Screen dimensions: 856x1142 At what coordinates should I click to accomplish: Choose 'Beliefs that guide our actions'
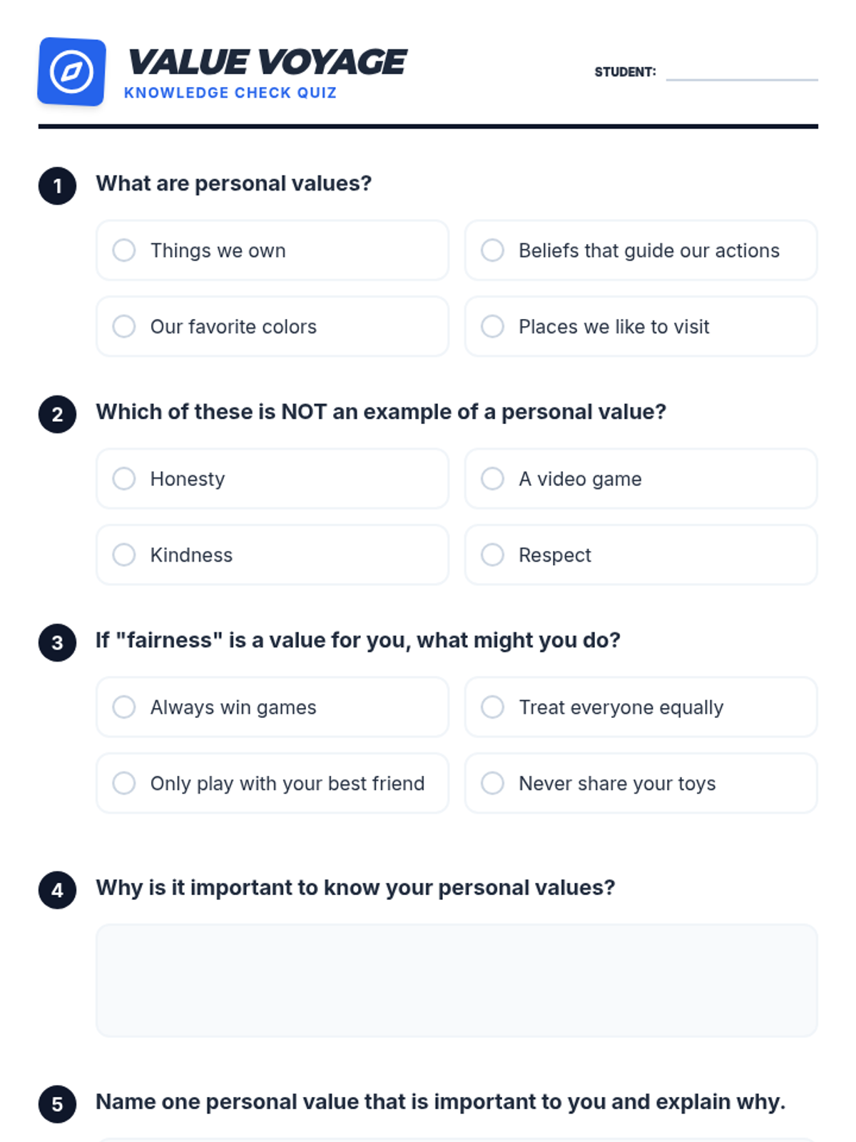coord(641,251)
